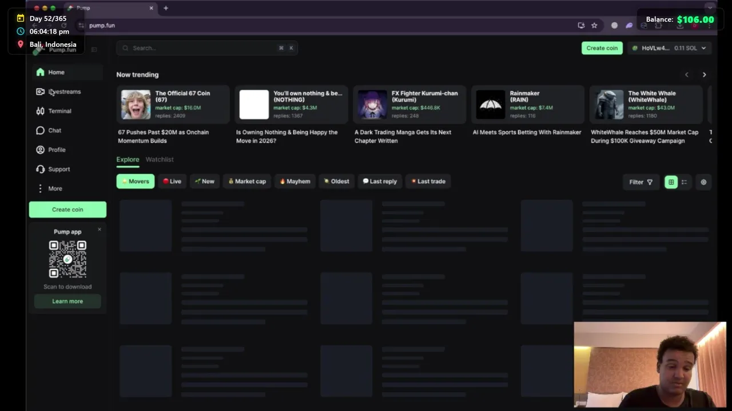732x411 pixels.
Task: Select the Oldest filter chip
Action: (x=336, y=182)
